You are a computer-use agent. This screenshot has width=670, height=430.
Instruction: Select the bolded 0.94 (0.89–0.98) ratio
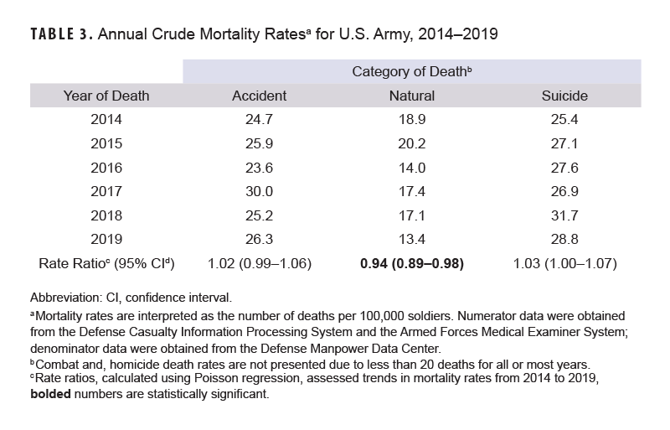point(412,264)
